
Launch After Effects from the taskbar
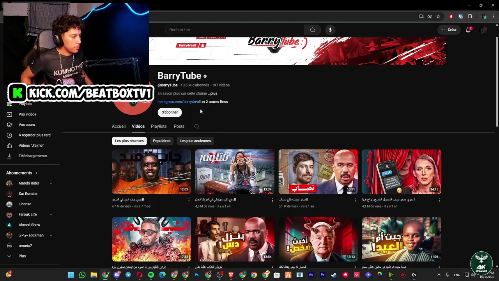pyautogui.click(x=311, y=275)
